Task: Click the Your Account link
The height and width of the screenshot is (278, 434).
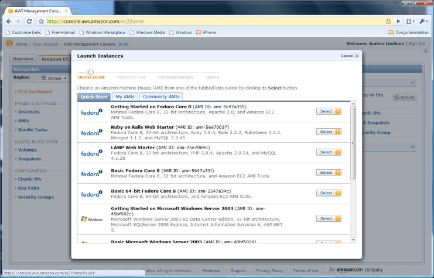Action: tap(46, 44)
